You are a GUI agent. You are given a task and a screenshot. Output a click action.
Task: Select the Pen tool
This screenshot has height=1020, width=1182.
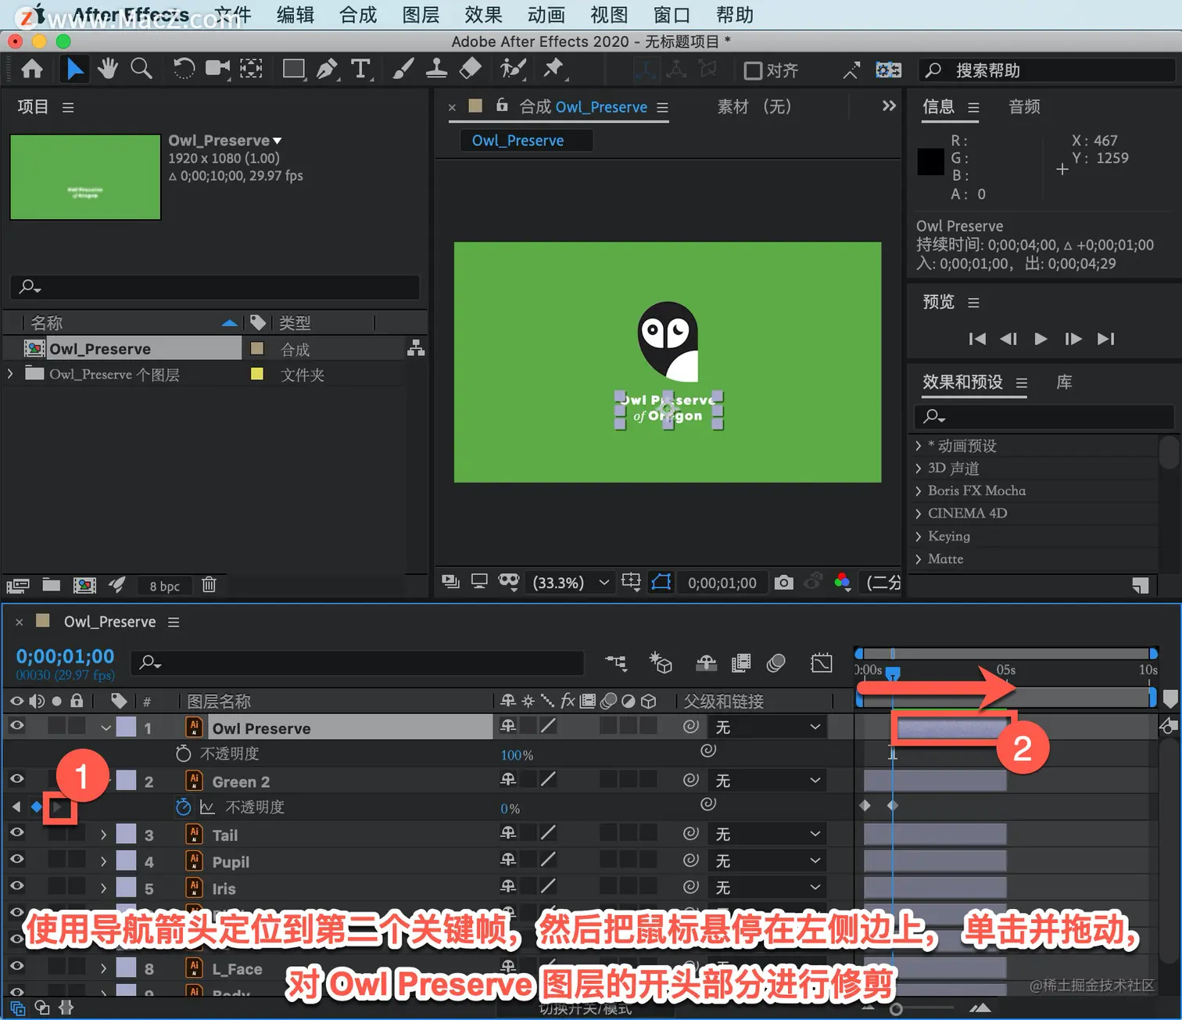[328, 70]
